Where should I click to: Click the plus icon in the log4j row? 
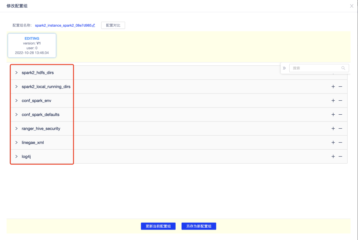coord(333,156)
